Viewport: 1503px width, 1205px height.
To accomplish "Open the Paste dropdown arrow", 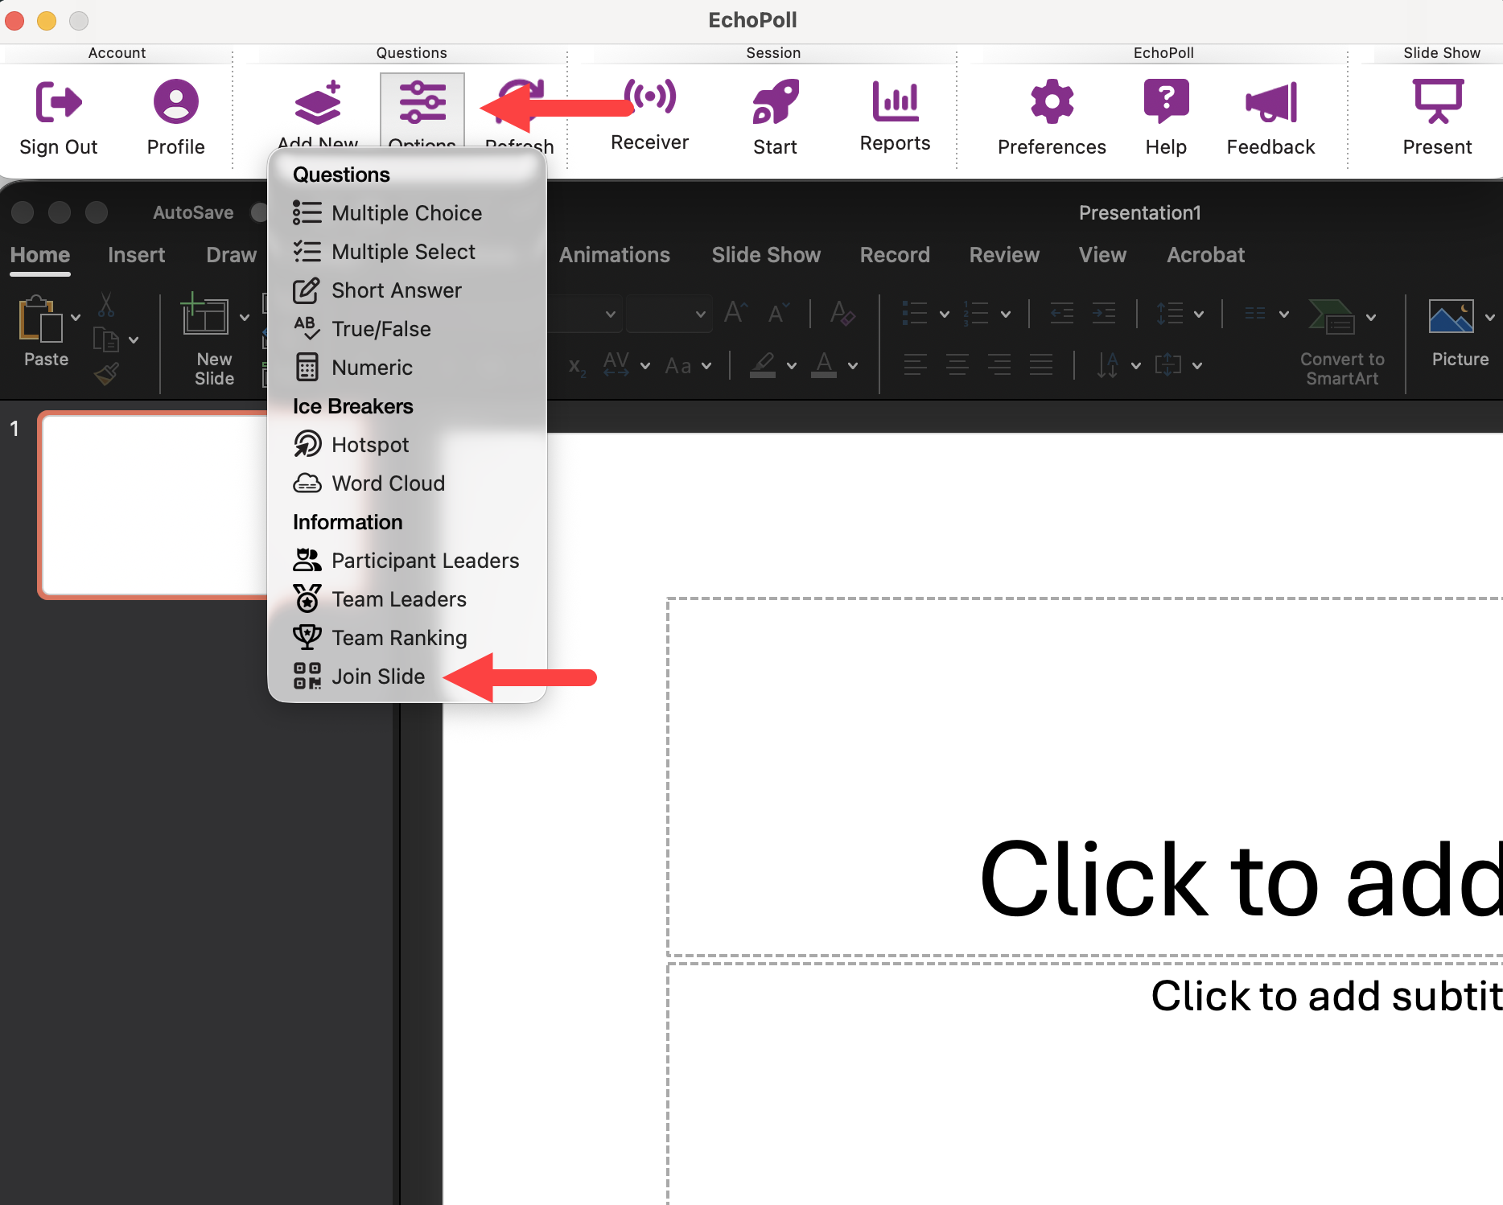I will [76, 318].
